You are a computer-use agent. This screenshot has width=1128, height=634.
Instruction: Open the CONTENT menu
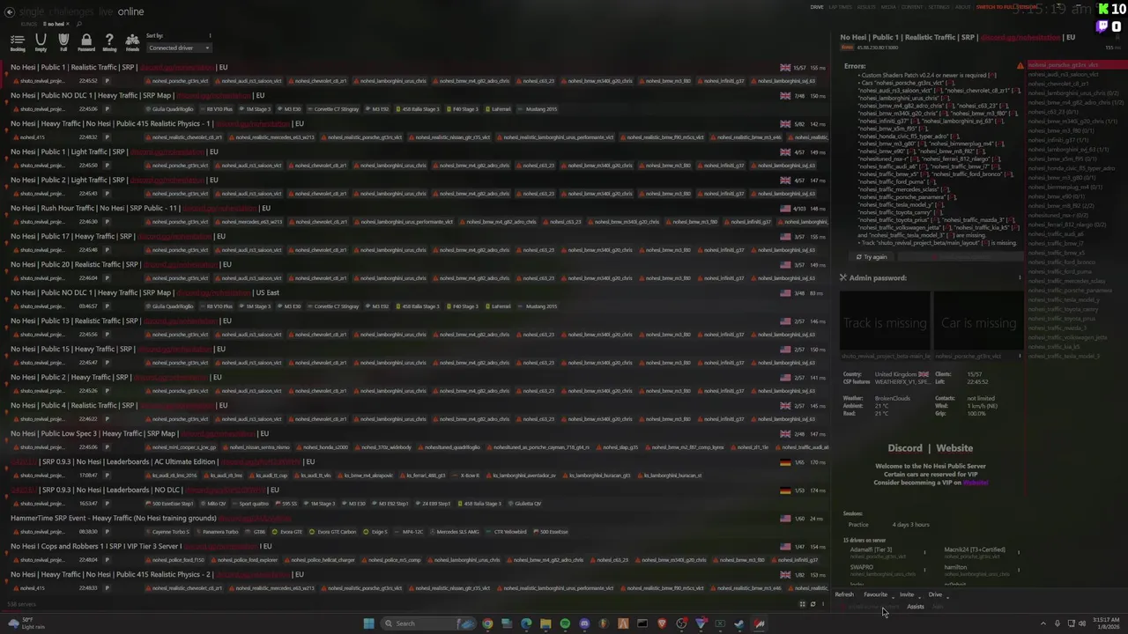coord(912,7)
